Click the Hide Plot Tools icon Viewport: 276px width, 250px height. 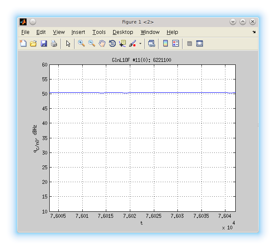click(x=189, y=43)
